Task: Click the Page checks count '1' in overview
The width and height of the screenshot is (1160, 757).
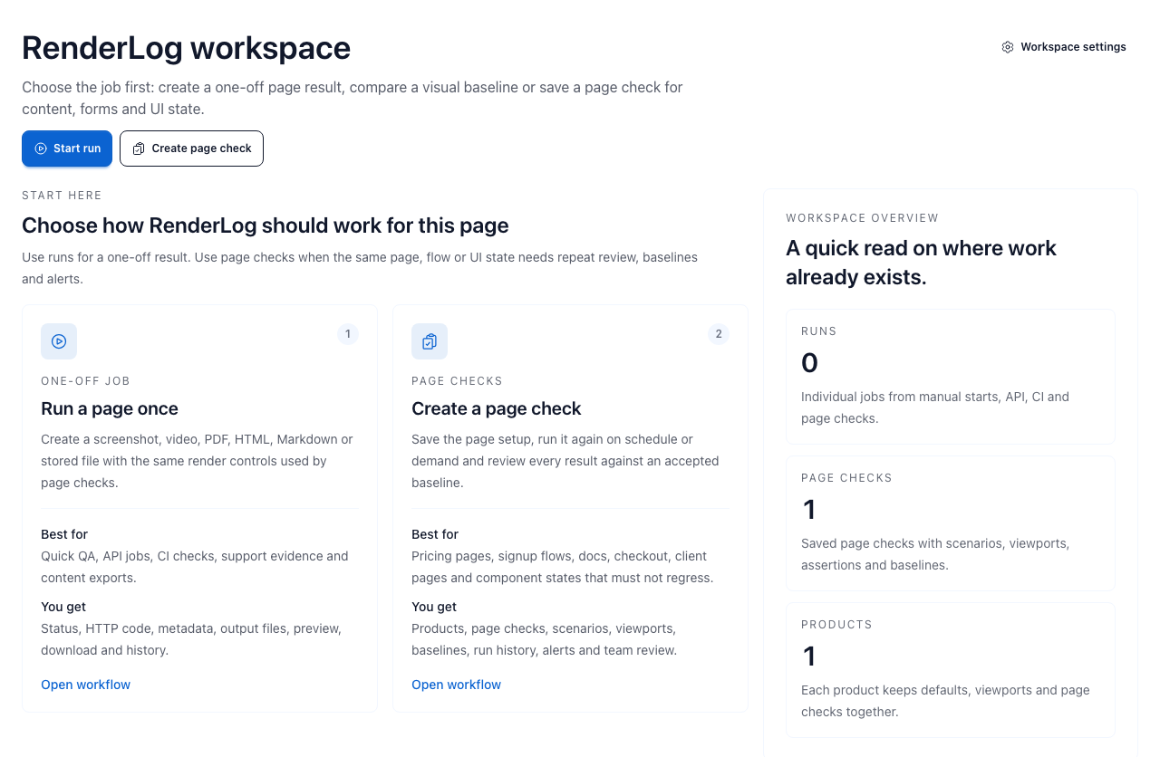Action: [x=809, y=510]
